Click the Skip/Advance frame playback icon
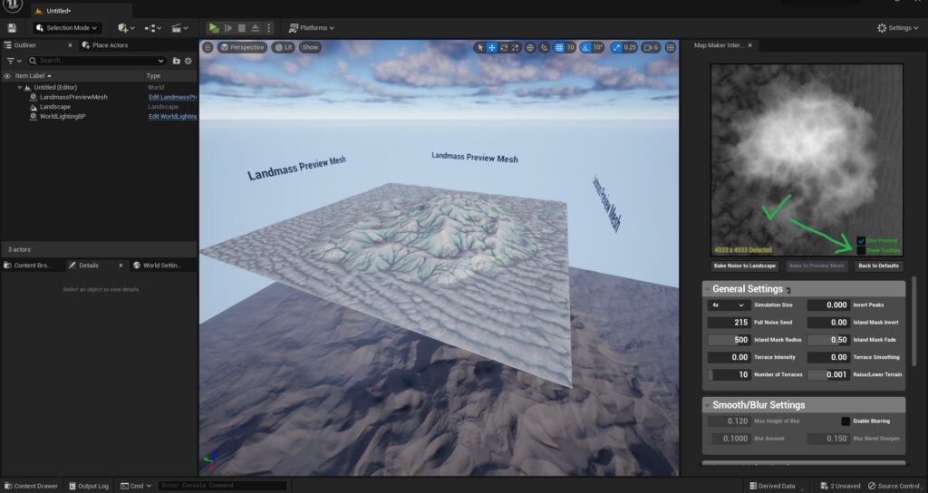This screenshot has width=928, height=493. (227, 28)
